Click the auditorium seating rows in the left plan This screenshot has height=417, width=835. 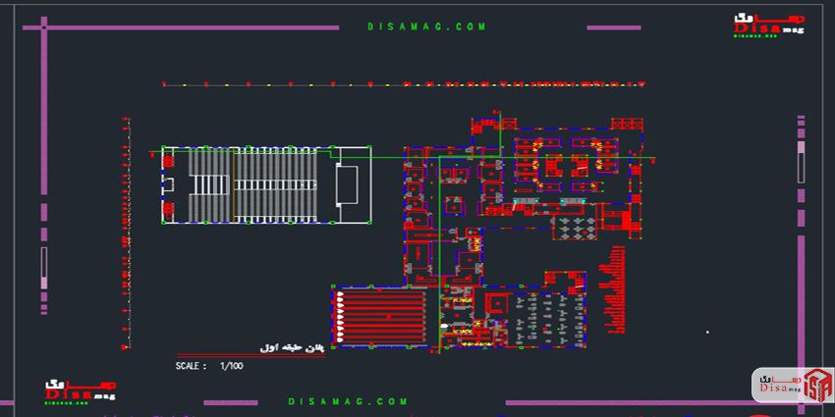coord(275,184)
